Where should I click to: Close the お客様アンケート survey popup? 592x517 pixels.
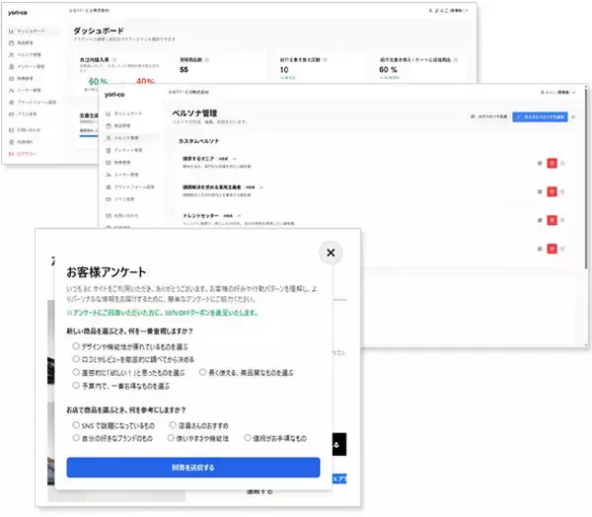[331, 254]
